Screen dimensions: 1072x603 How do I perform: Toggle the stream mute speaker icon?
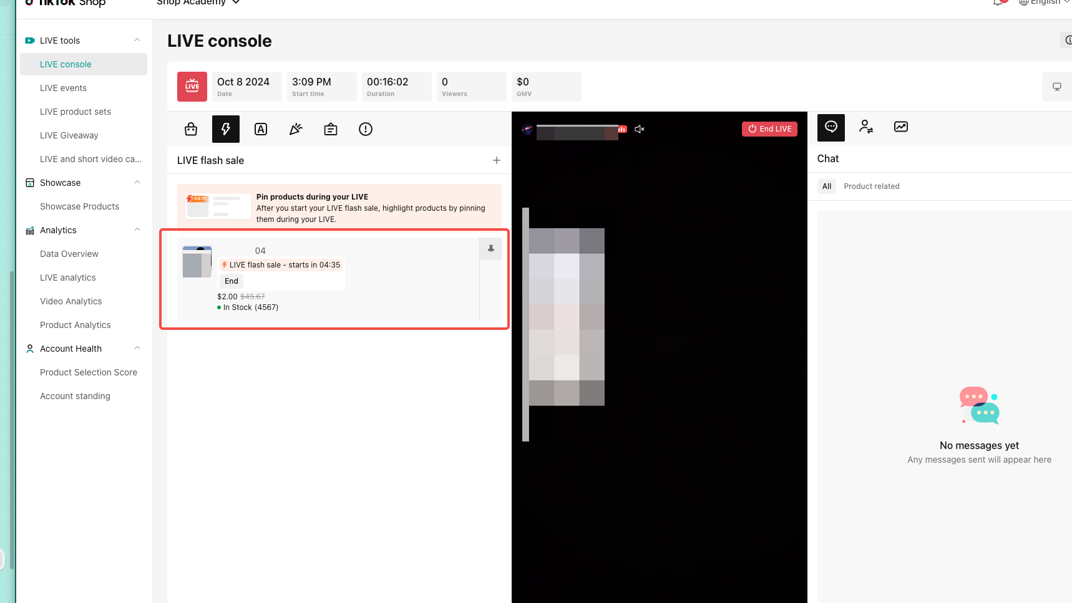640,129
